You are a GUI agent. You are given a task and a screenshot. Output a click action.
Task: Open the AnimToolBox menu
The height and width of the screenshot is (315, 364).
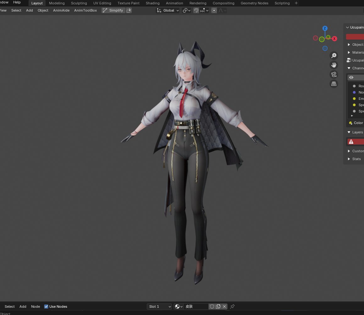pos(85,10)
